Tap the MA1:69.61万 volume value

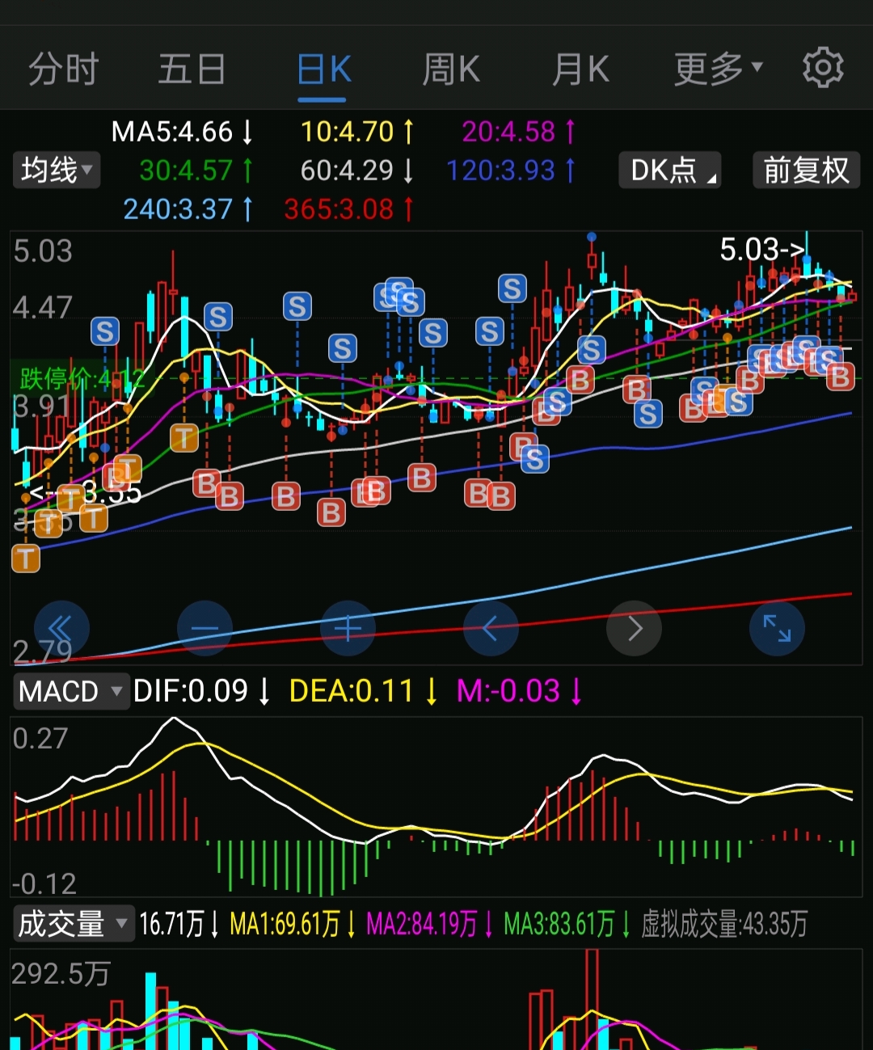[293, 924]
